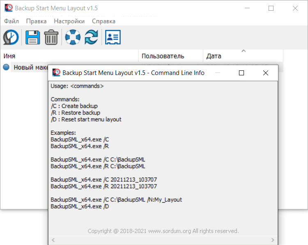The width and height of the screenshot is (308, 245).
Task: Click the lifebuoy reset layout icon
Action: click(73, 37)
